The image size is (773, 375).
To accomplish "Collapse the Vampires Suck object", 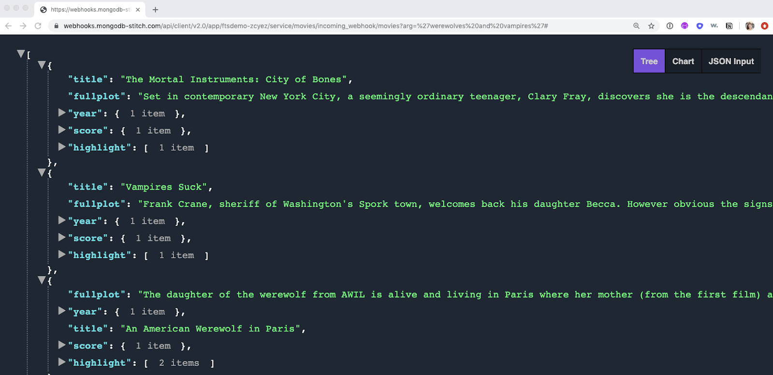I will (x=42, y=172).
